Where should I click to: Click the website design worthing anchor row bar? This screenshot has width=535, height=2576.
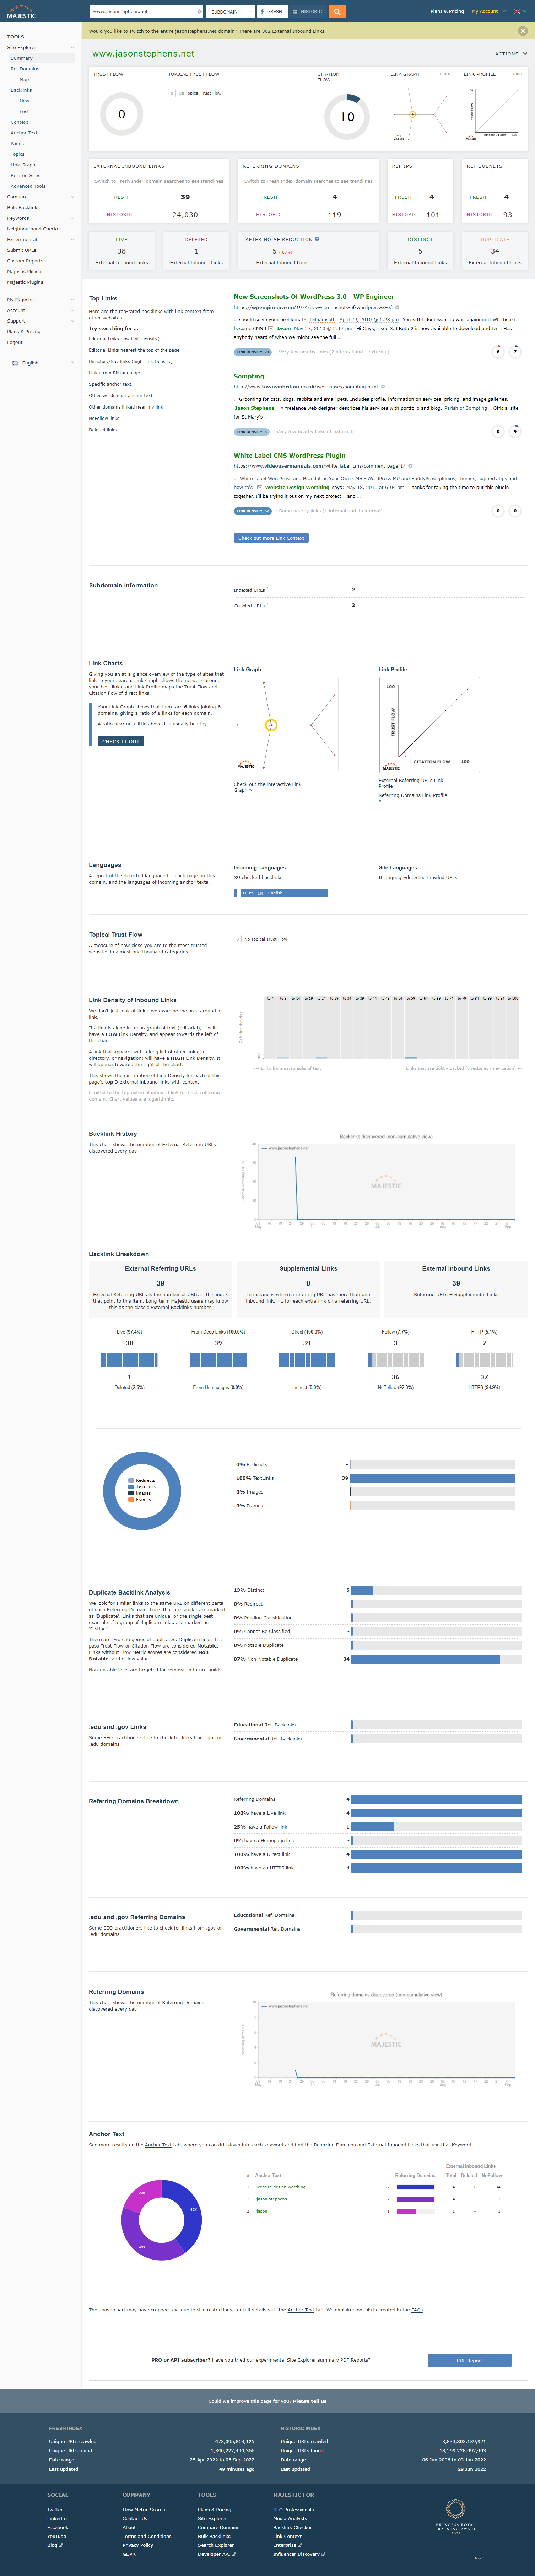click(415, 2187)
